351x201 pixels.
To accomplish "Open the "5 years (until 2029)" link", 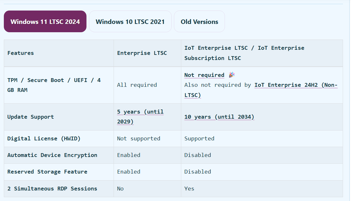I will 140,117.
